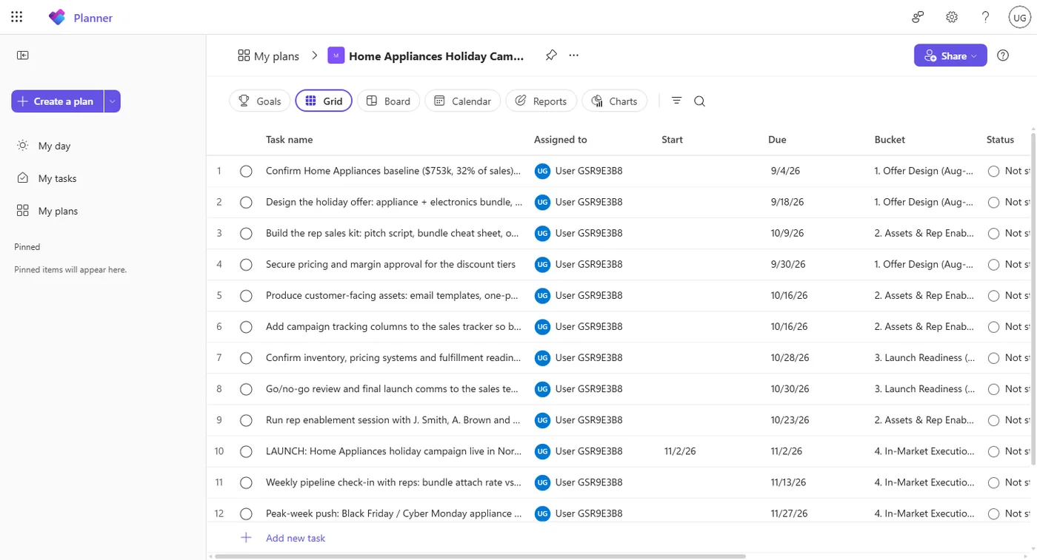Mark 'Go/no-go review' task complete
Screen dimensions: 1037x560
click(246, 389)
